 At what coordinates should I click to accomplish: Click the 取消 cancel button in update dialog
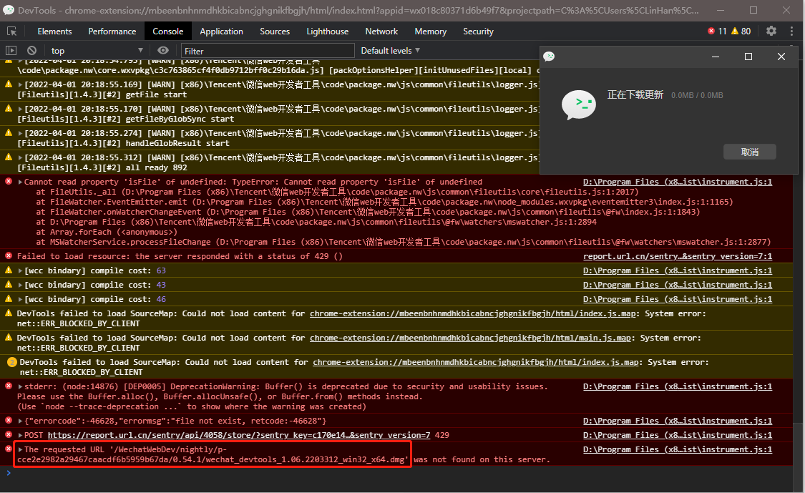click(x=750, y=152)
